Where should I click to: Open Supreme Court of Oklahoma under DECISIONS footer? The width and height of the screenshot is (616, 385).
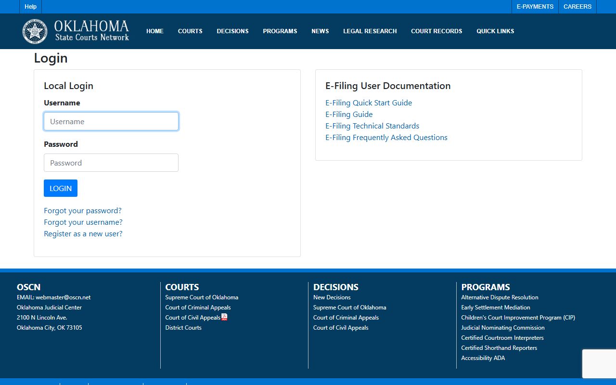click(x=349, y=308)
